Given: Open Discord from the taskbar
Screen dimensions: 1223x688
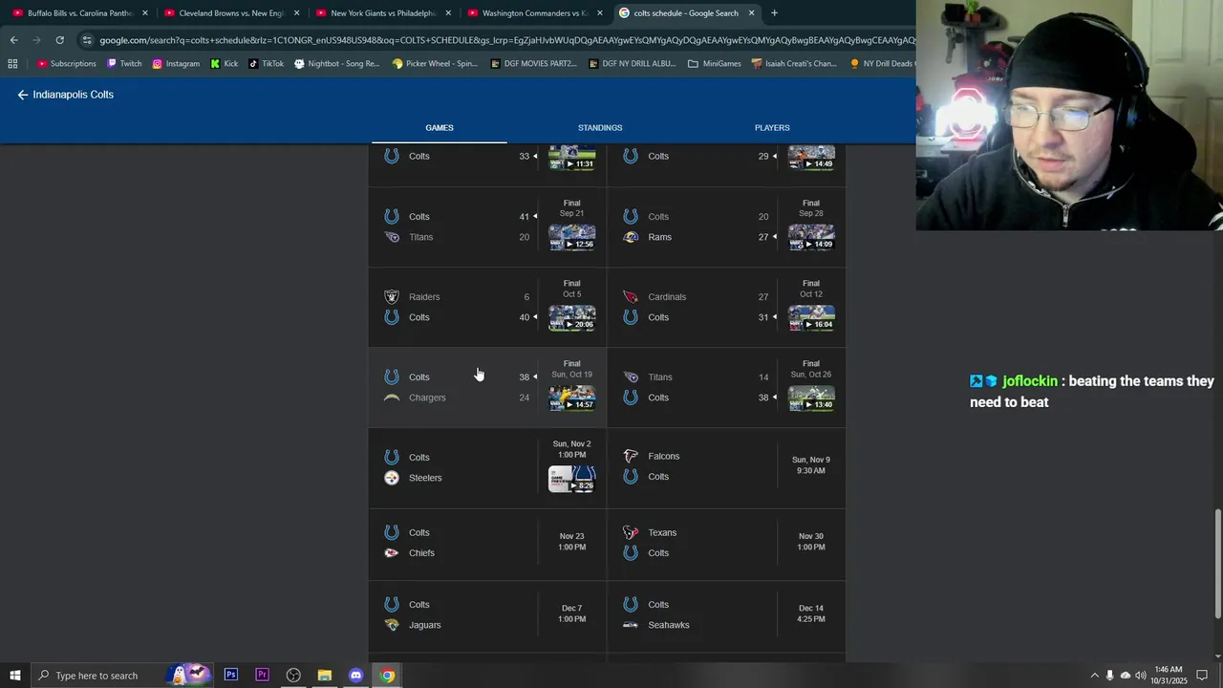Looking at the screenshot, I should click(x=356, y=676).
